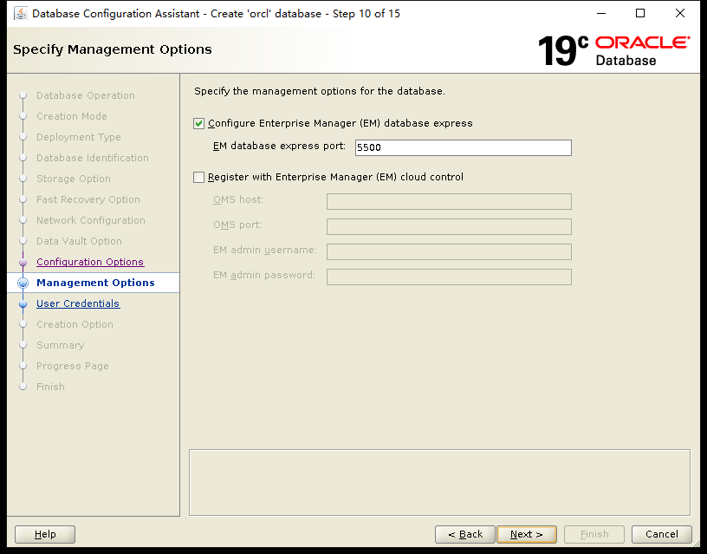Viewport: 707px width, 554px height.
Task: Click the OMS host input field
Action: [449, 201]
